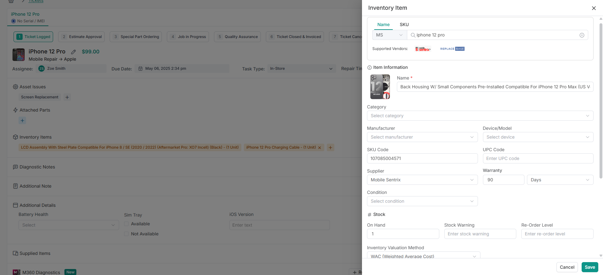Viewport: 603px width, 275px height.
Task: Open the warranty Days unit dropdown
Action: pos(560,180)
